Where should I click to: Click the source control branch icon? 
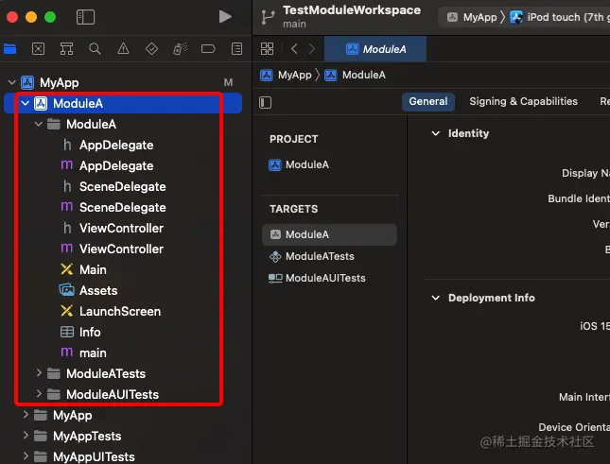(x=268, y=17)
